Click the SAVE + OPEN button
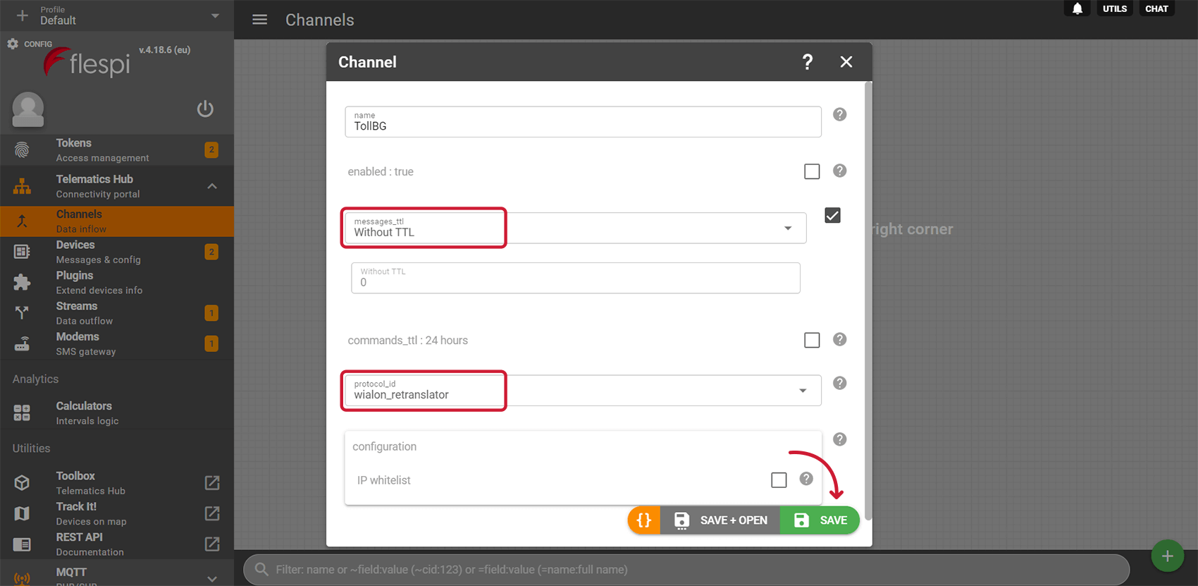The height and width of the screenshot is (586, 1198). [x=720, y=520]
